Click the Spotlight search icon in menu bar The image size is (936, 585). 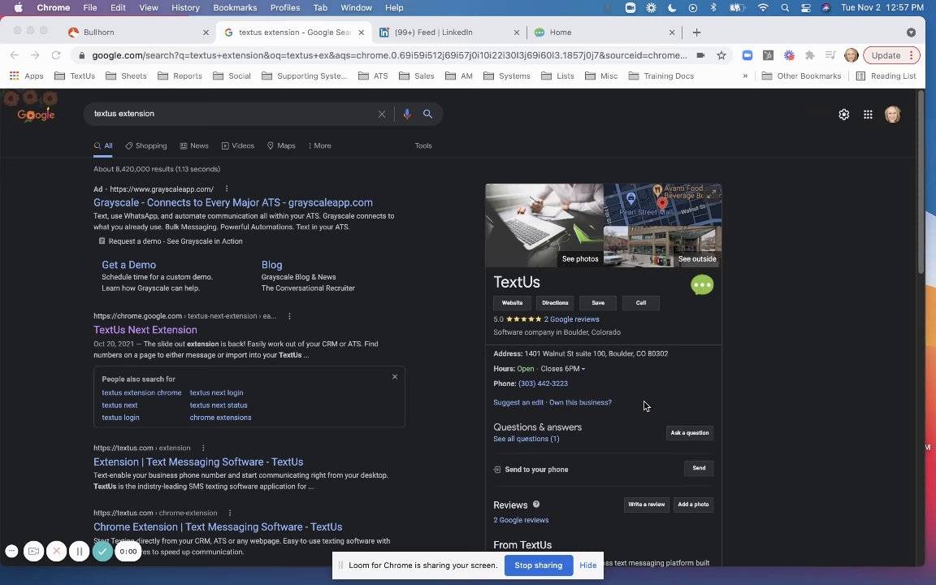point(785,8)
